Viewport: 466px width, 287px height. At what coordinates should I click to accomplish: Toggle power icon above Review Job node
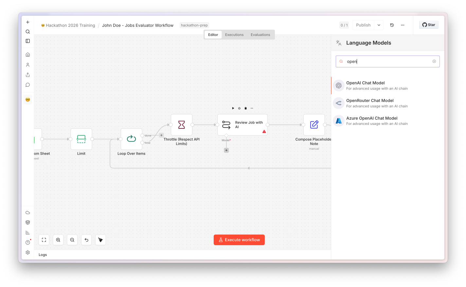[239, 108]
